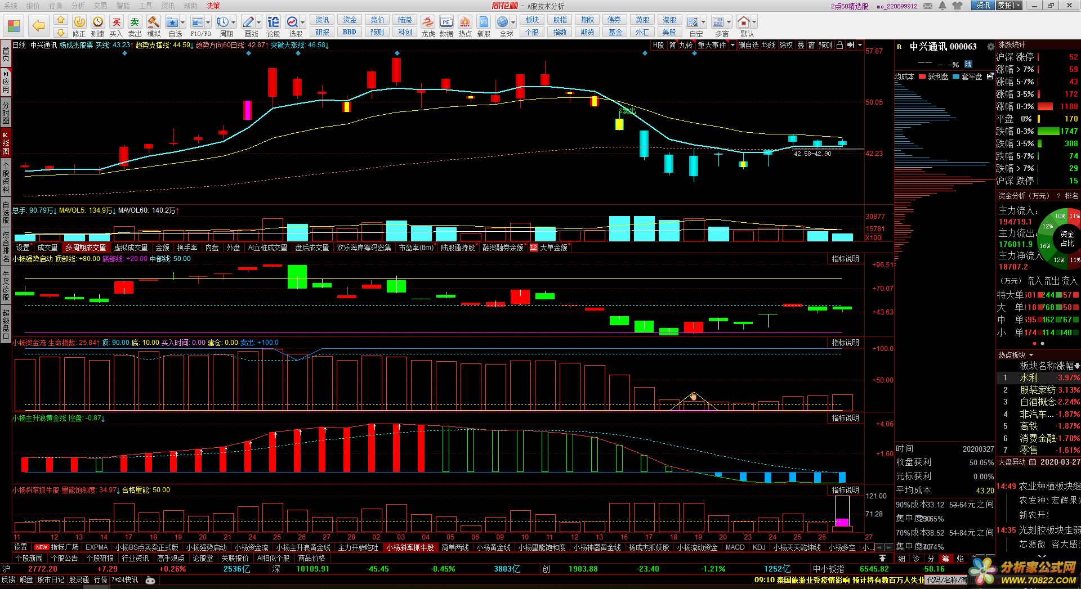Image resolution: width=1081 pixels, height=589 pixels.
Task: Open the 行情 menu
Action: point(56,6)
